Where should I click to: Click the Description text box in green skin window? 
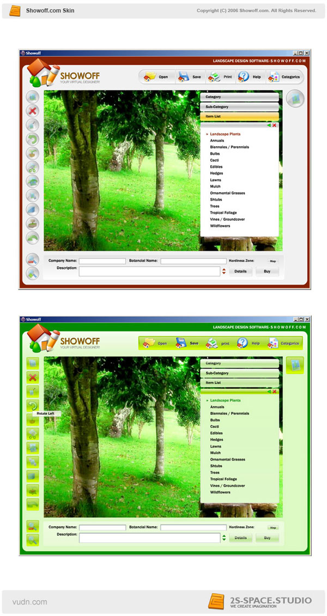coord(149,538)
